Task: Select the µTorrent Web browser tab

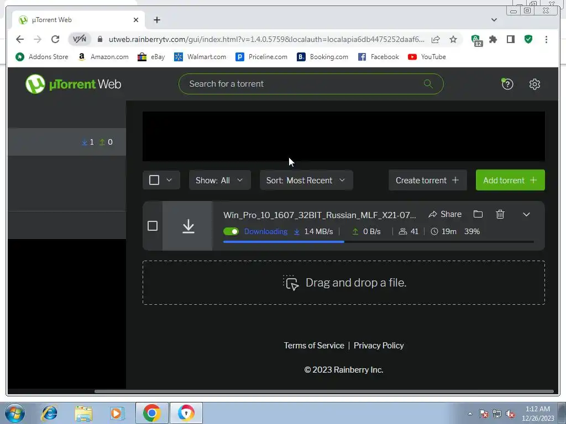Action: tap(78, 20)
